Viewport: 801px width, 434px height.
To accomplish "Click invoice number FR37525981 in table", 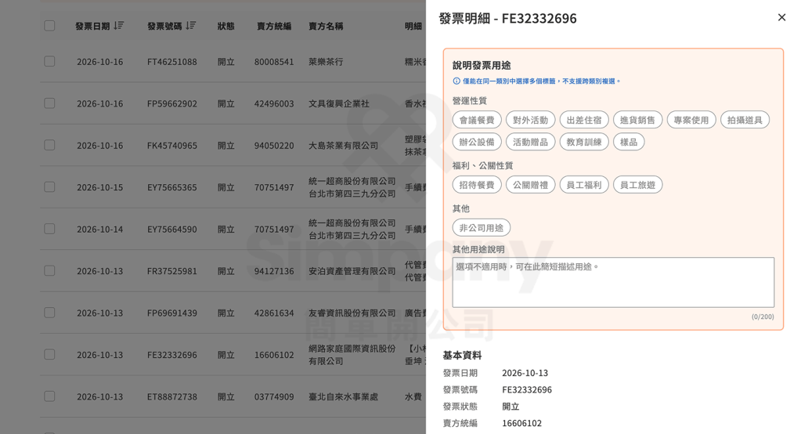I will pos(172,271).
